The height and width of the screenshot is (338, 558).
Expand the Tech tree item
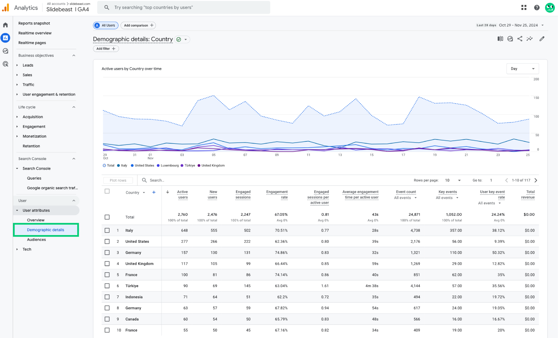click(17, 249)
